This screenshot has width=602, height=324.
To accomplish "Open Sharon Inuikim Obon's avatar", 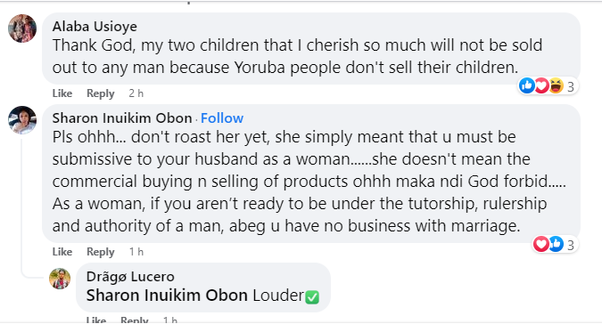I will tap(22, 120).
